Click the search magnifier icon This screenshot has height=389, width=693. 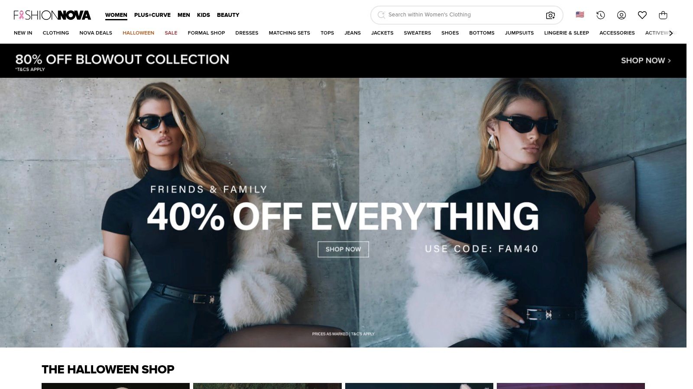point(381,15)
